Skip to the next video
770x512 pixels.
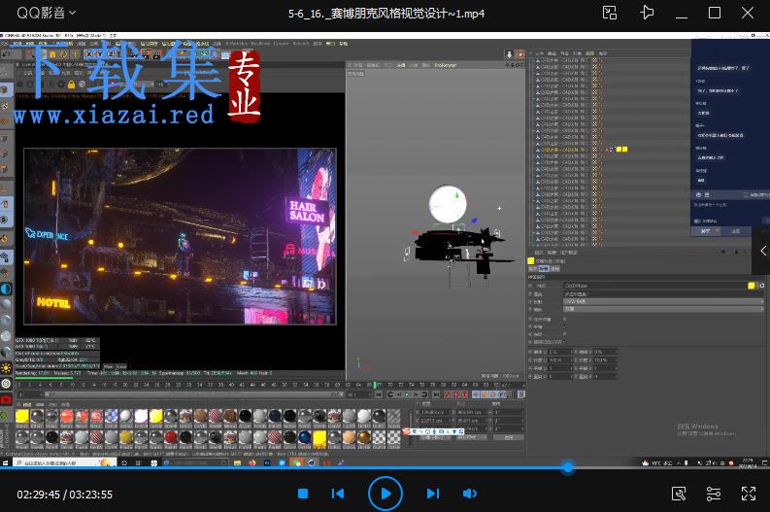[x=433, y=494]
